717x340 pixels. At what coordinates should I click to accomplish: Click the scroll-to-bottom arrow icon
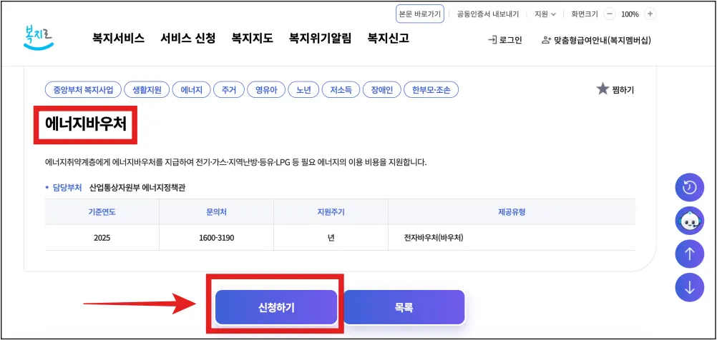pyautogui.click(x=690, y=288)
